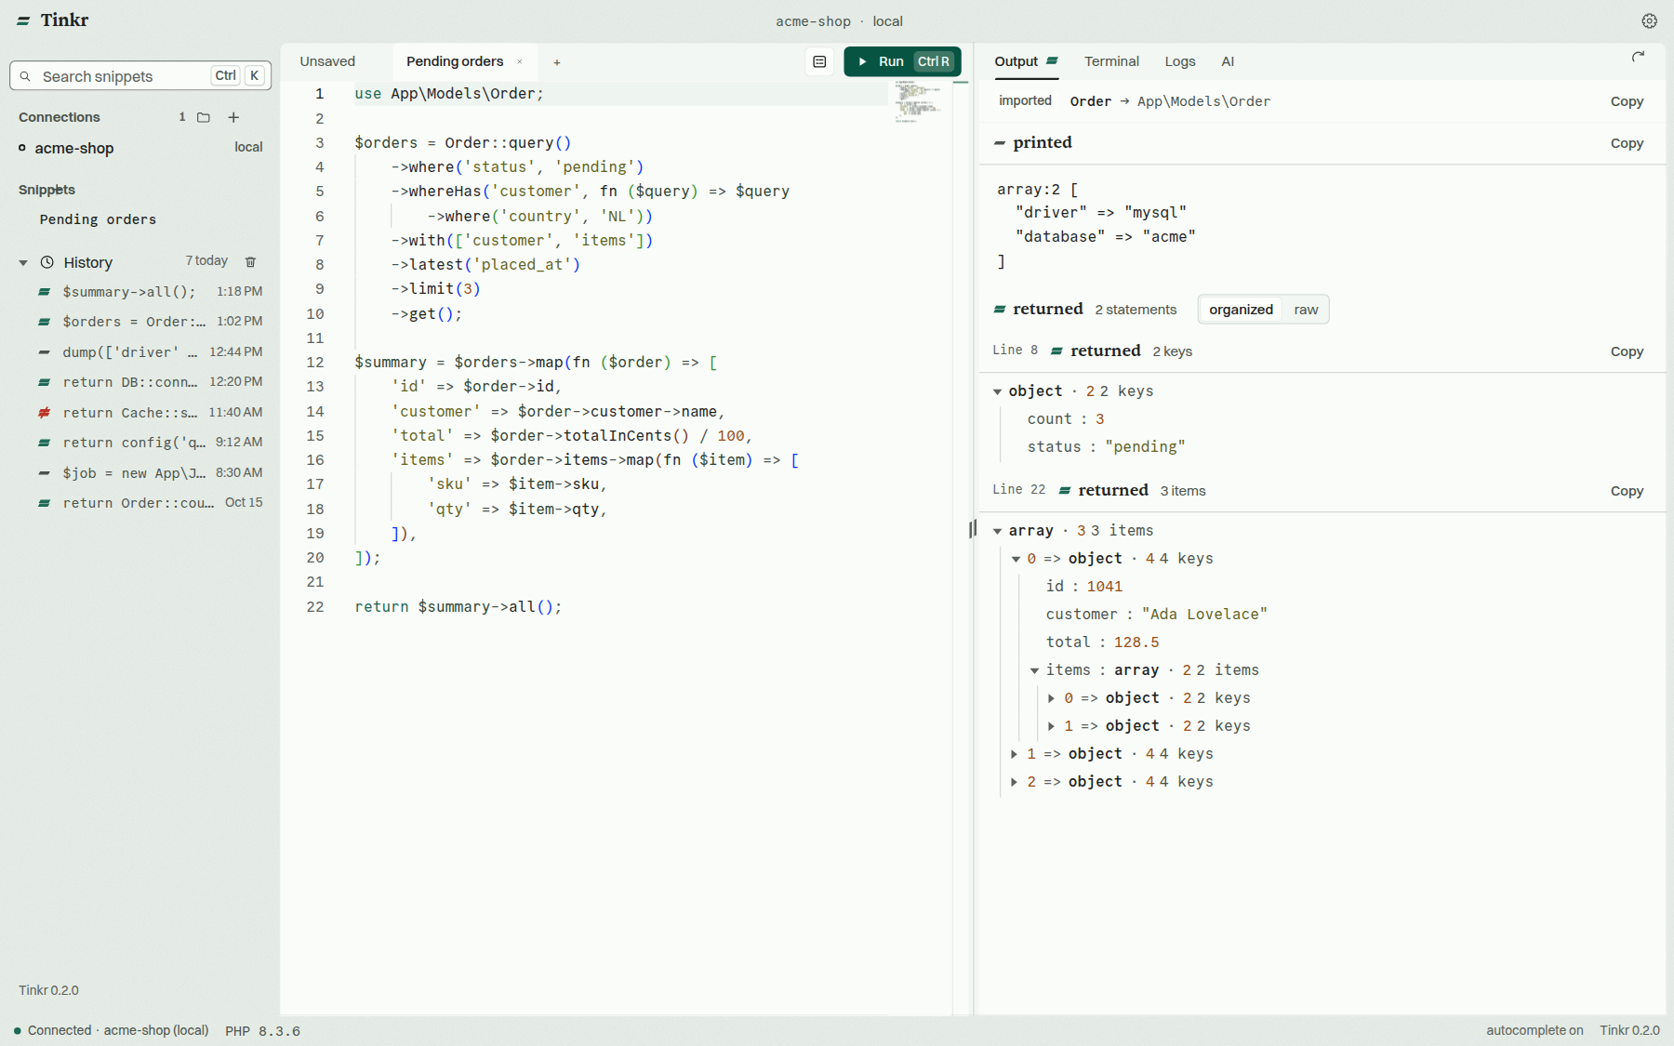The image size is (1674, 1046).
Task: Switch to the Unsaved editor tab
Action: click(327, 61)
